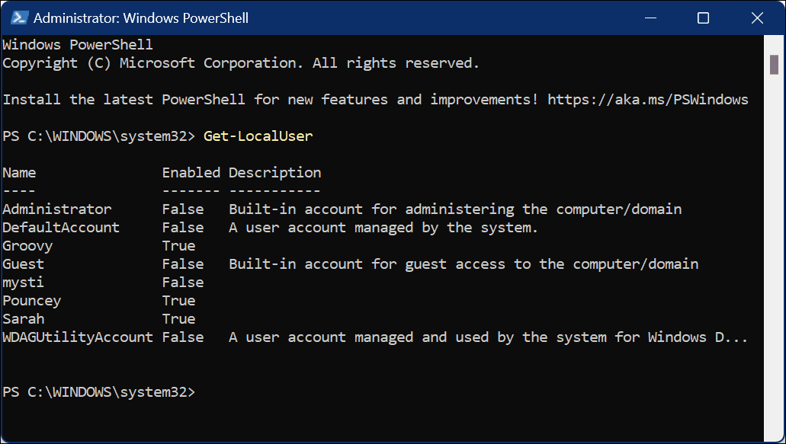Click the True value beside Sarah

coord(178,318)
